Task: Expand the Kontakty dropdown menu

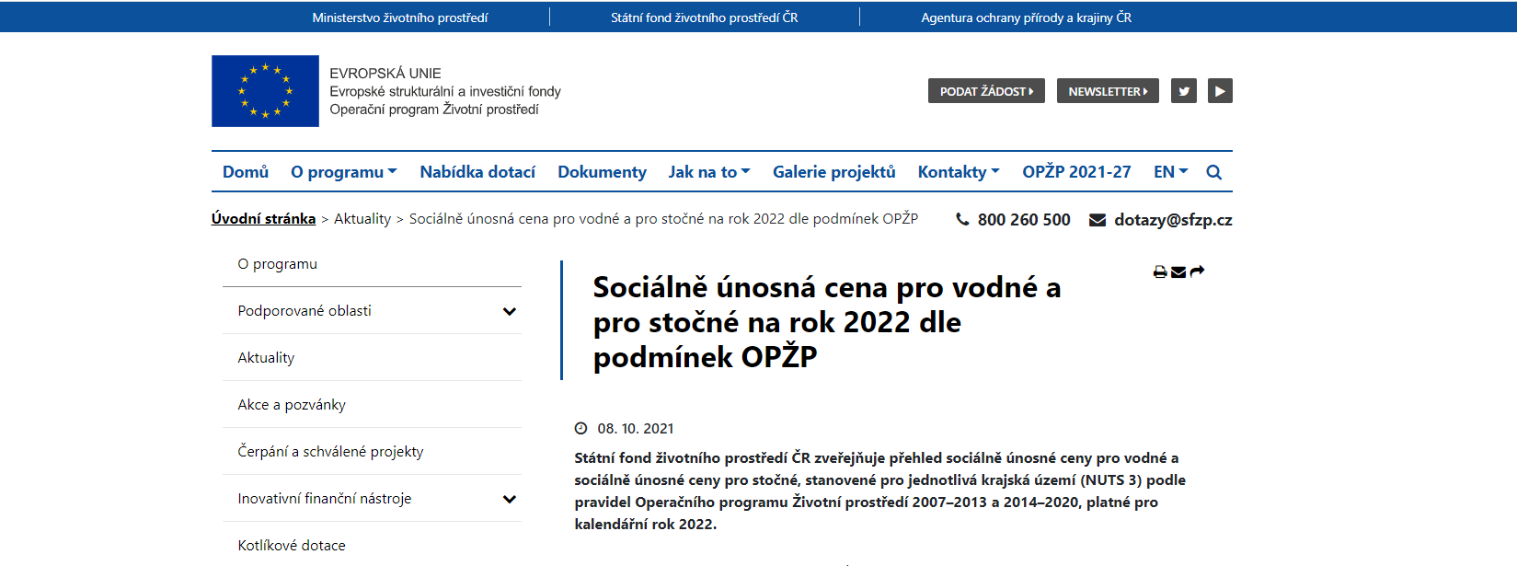Action: (959, 172)
